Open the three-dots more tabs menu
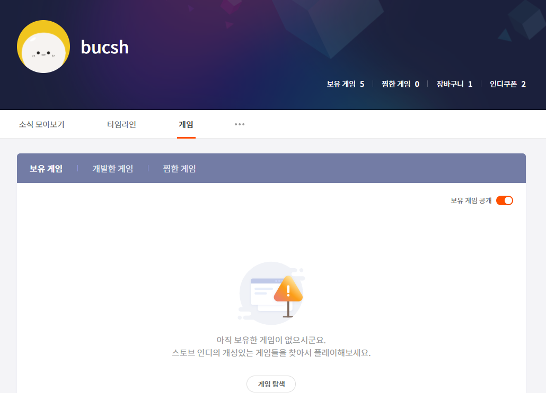The height and width of the screenshot is (393, 546). [x=240, y=125]
